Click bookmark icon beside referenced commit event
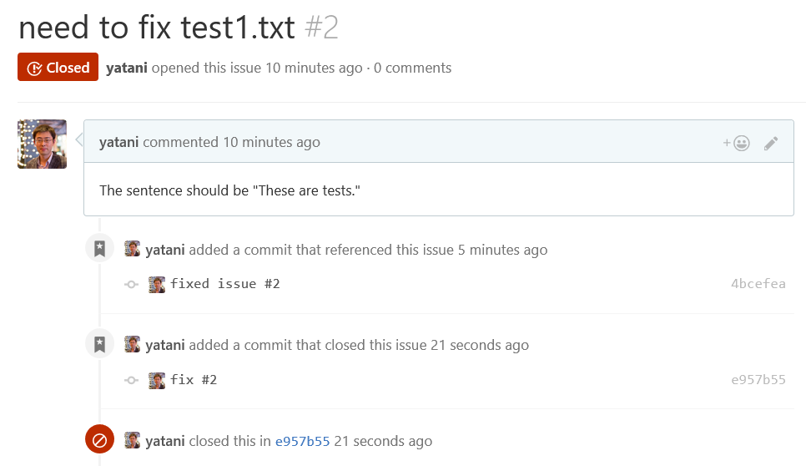 point(100,248)
